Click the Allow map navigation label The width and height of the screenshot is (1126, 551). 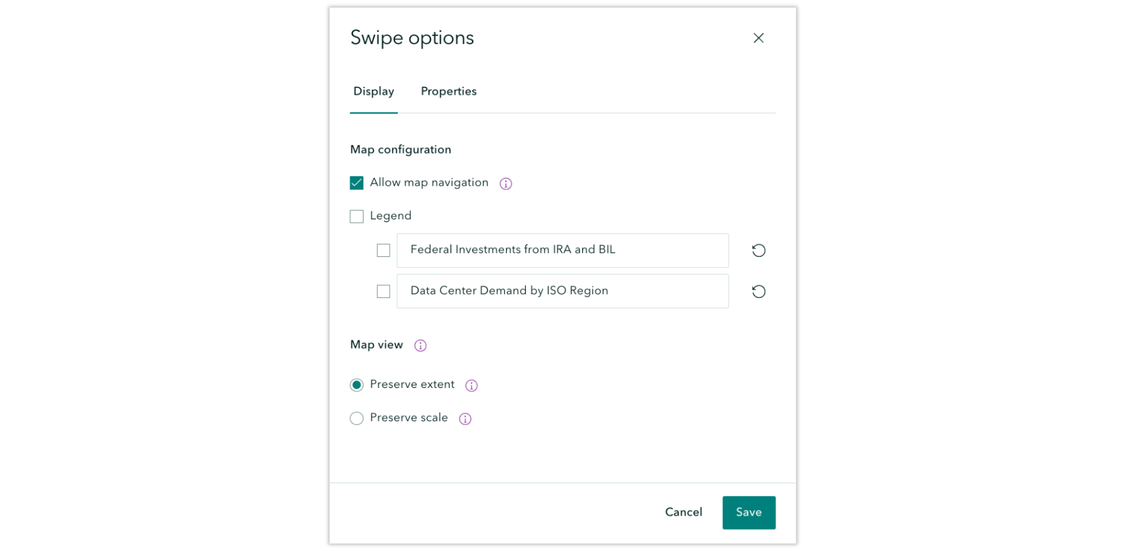click(x=429, y=183)
